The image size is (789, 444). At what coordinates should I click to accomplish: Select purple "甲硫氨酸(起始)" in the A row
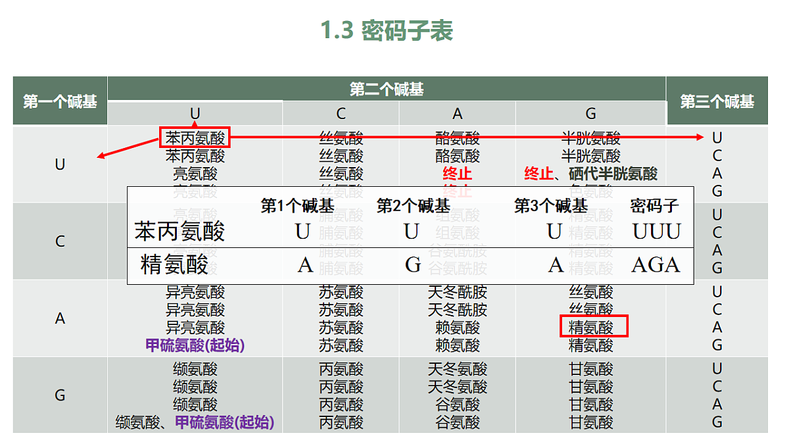[195, 345]
